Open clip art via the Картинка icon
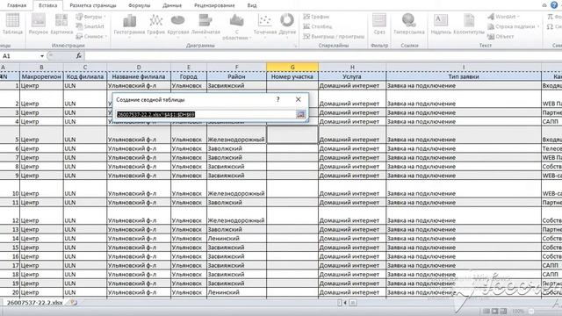 (x=61, y=24)
